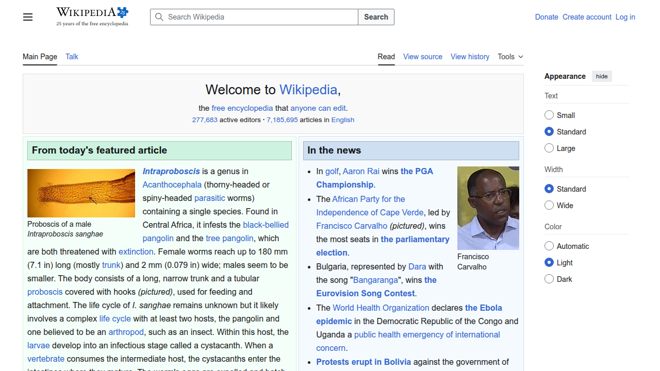Open the Aaron Rai link

(x=361, y=171)
